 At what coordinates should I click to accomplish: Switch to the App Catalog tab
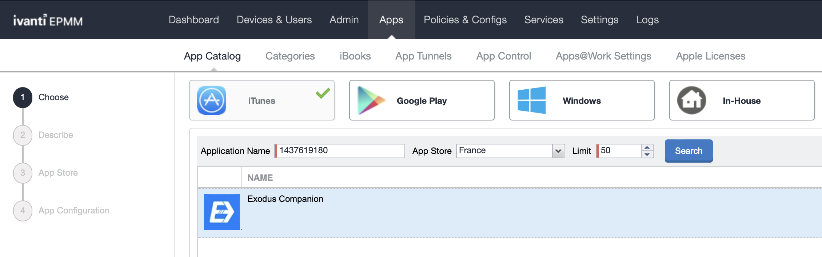click(x=212, y=56)
